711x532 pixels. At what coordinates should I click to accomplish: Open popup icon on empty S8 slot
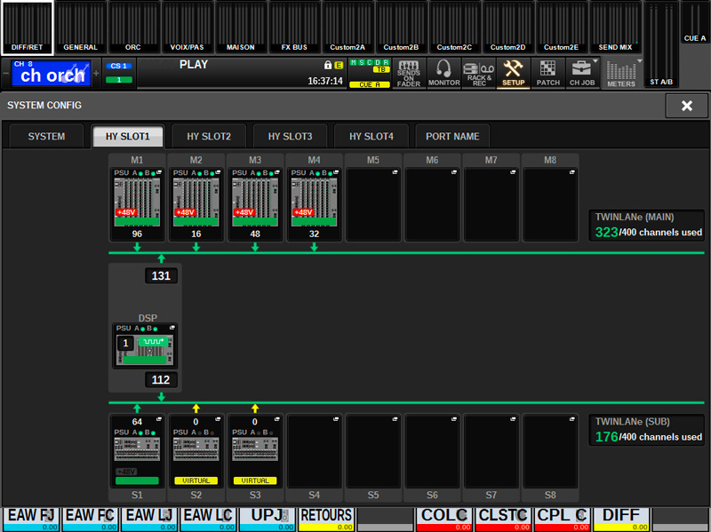click(x=571, y=419)
